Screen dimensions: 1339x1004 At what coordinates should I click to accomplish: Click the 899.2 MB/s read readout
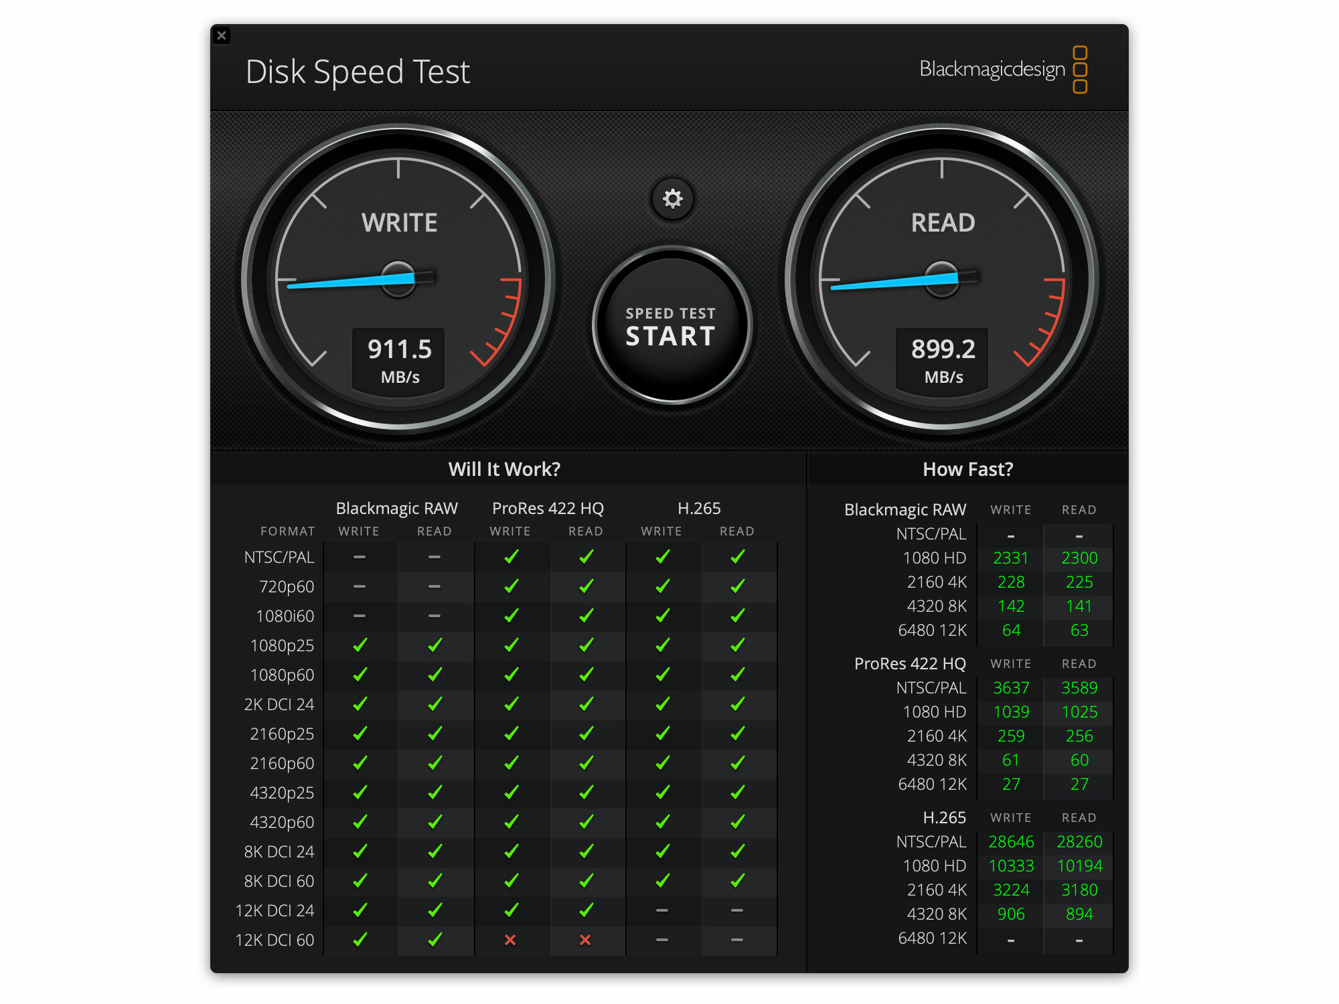pos(943,359)
